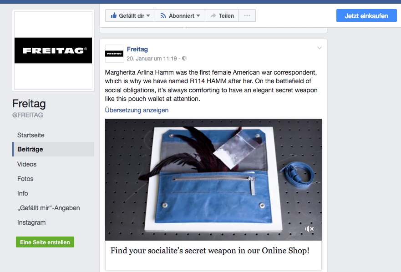Viewport: 401px width, 272px height.
Task: Expand the Gefällt dir dropdown arrow
Action: point(148,16)
